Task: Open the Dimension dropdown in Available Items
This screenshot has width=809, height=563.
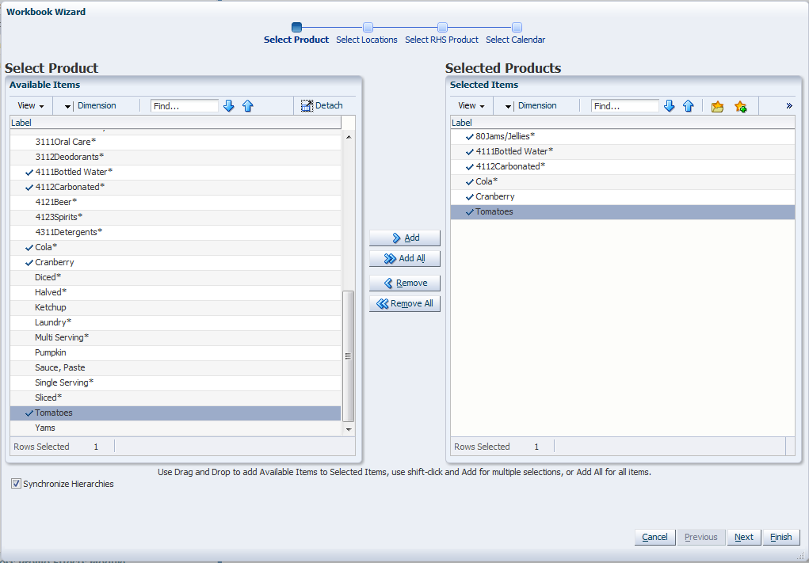Action: pos(67,106)
